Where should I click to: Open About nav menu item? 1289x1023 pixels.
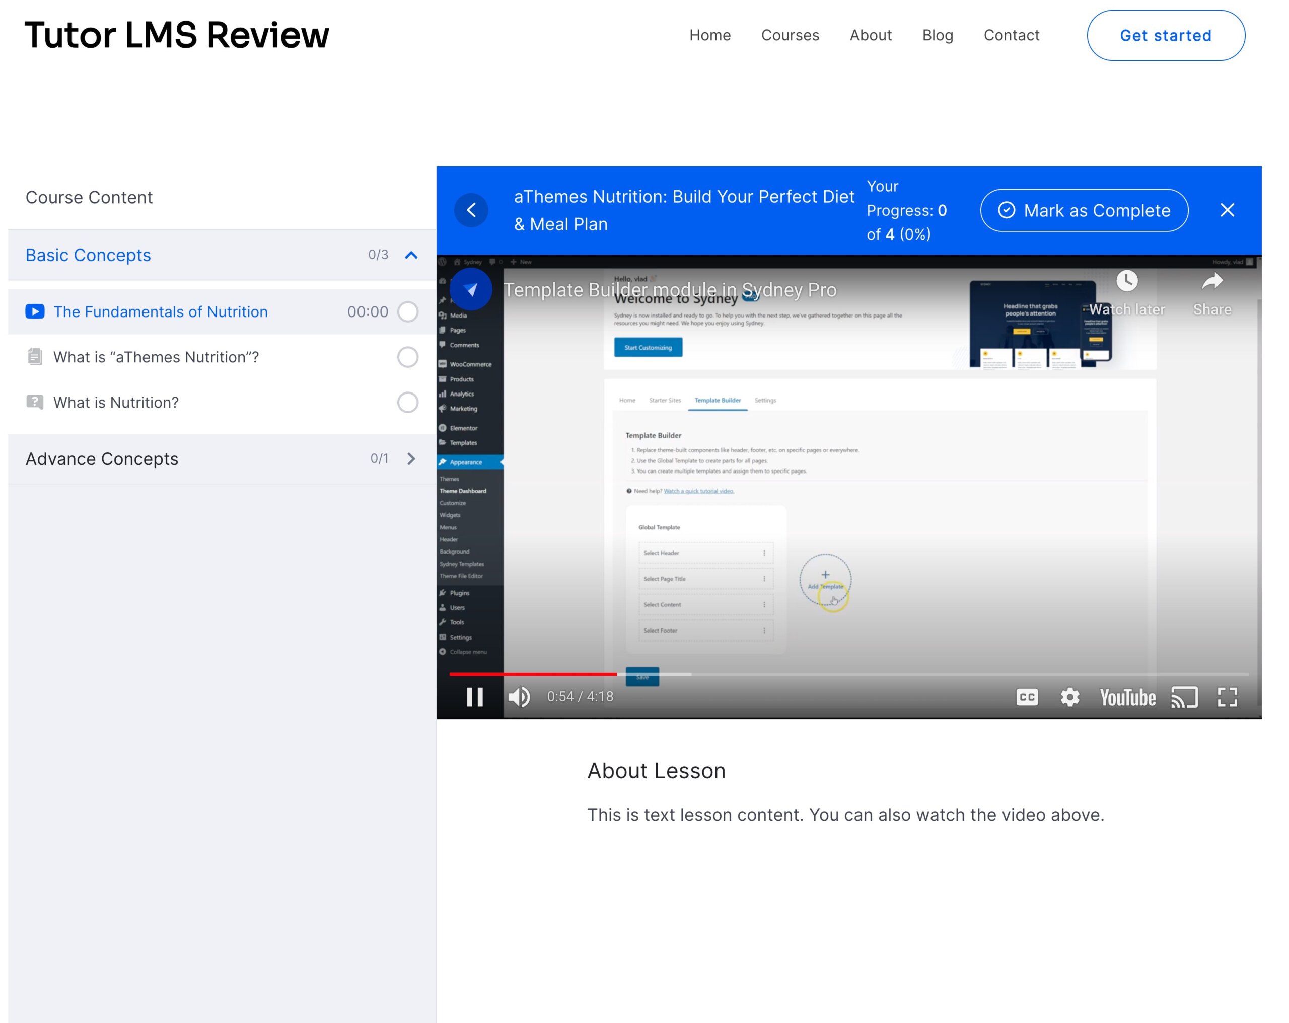click(871, 35)
